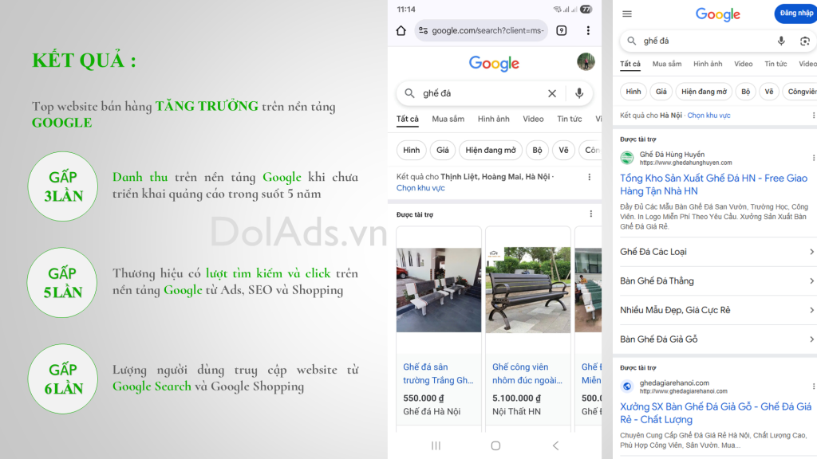Tap microphone voice search in left phone
Screen dimensions: 817x459
point(579,93)
